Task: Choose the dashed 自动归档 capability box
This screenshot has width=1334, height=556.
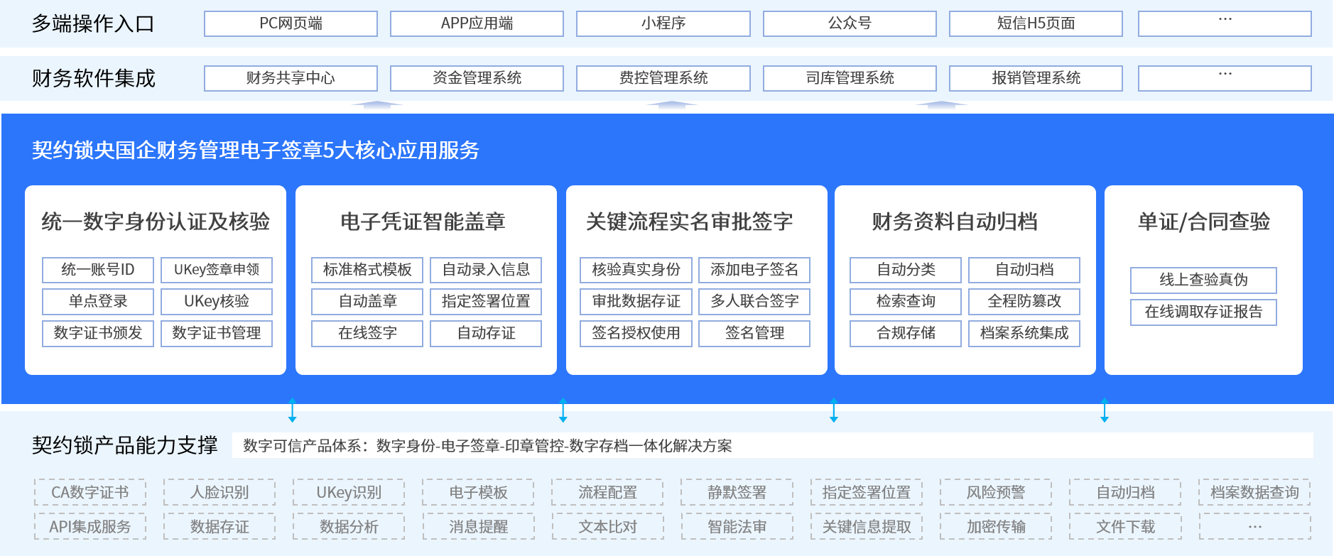Action: coord(1125,492)
